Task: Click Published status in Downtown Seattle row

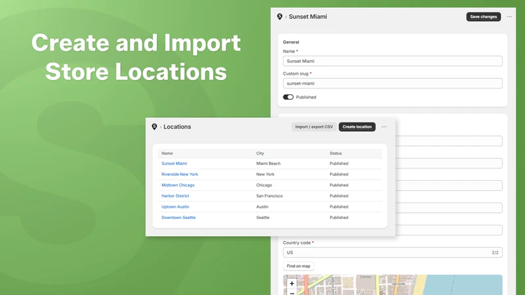Action: pyautogui.click(x=339, y=218)
